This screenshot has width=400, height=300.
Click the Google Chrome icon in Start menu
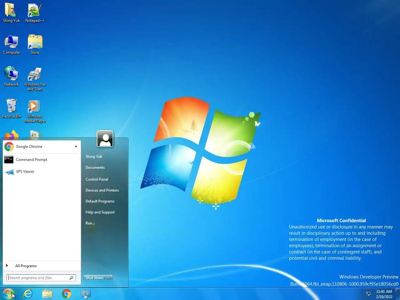(x=9, y=147)
